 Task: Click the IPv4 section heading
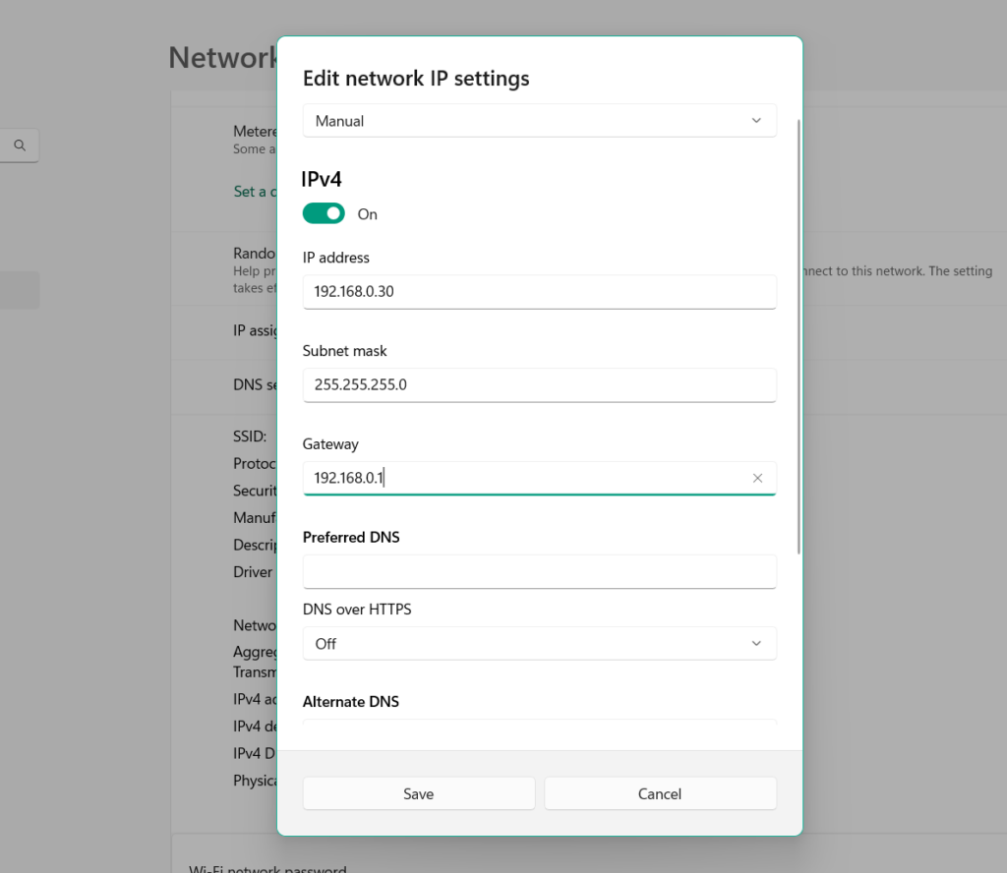(322, 179)
